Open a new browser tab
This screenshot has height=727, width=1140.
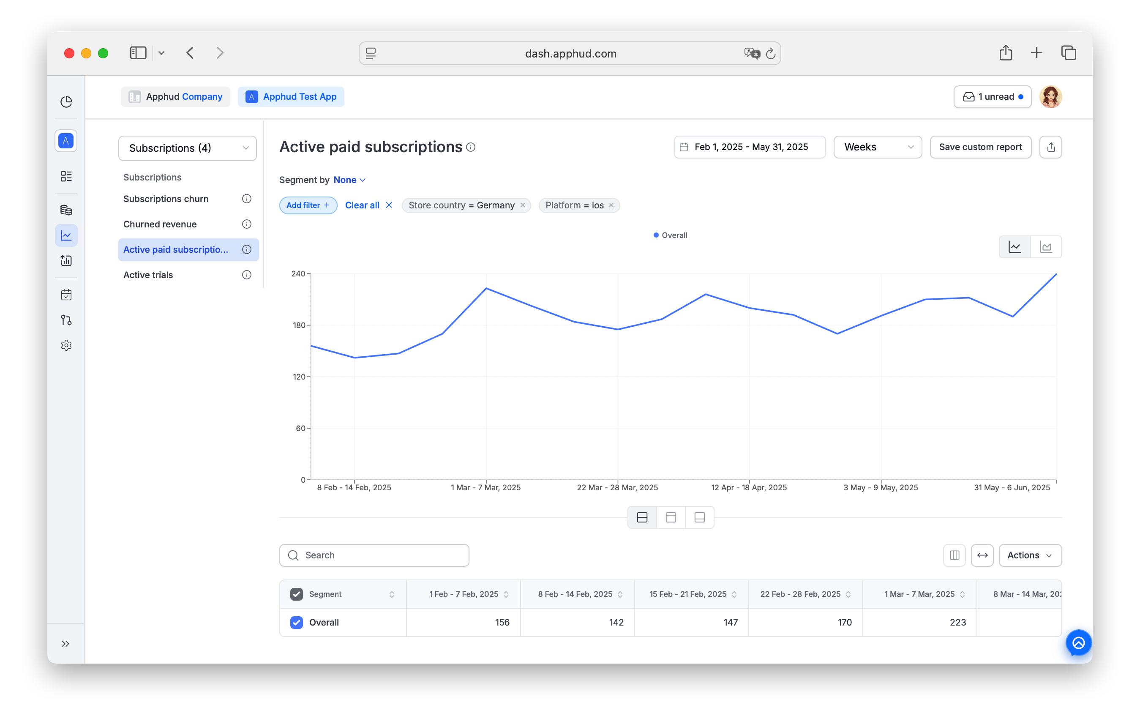click(1036, 52)
